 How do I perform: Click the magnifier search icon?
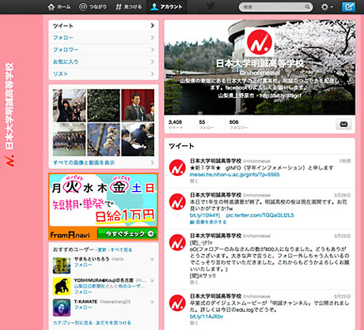[x=307, y=7]
